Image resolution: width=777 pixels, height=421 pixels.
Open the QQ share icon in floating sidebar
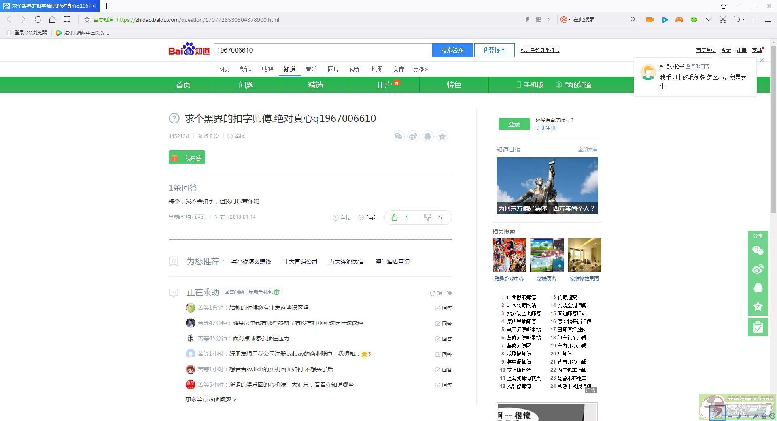click(758, 287)
